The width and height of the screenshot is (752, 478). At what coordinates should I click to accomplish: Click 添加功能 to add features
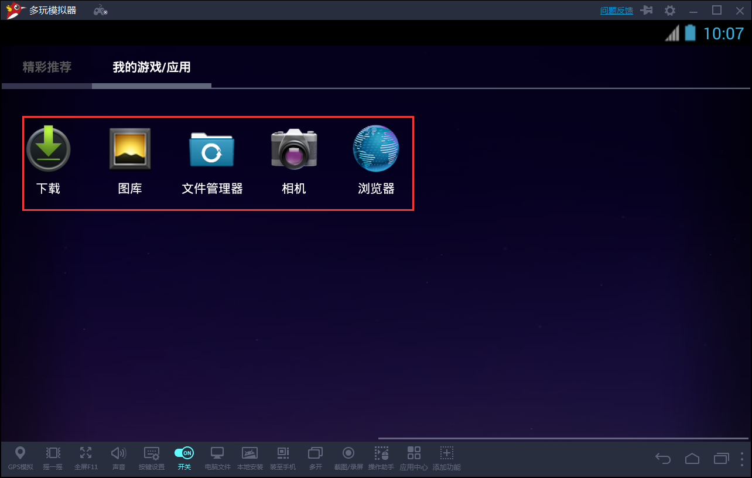(x=446, y=458)
